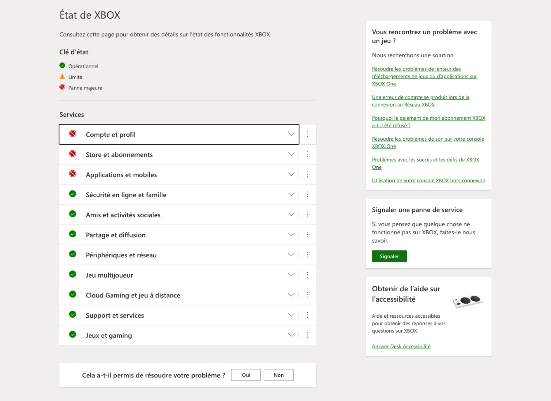Image resolution: width=551 pixels, height=401 pixels.
Task: Click green check icon for Jeu multijoueur
Action: point(73,274)
